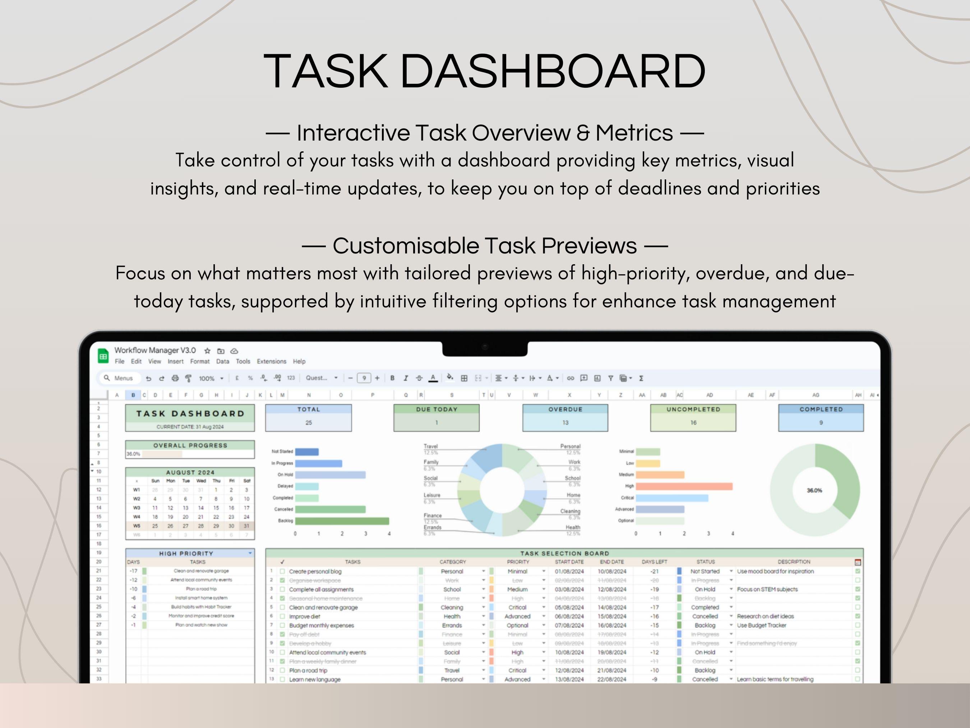Select column header X
Image resolution: width=970 pixels, height=728 pixels.
[x=569, y=395]
